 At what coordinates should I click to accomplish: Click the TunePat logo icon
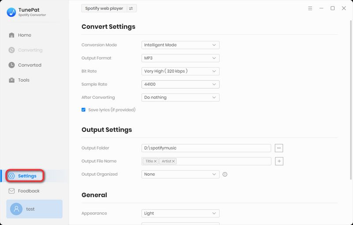[11, 12]
